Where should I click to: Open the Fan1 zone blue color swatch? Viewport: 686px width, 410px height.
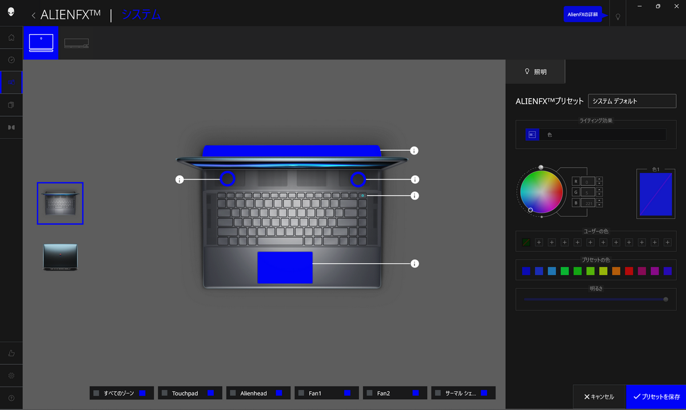click(347, 393)
